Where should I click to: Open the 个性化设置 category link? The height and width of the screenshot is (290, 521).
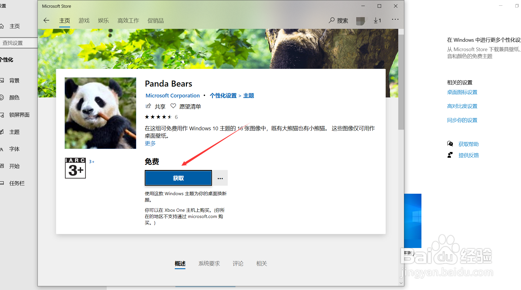tap(223, 95)
